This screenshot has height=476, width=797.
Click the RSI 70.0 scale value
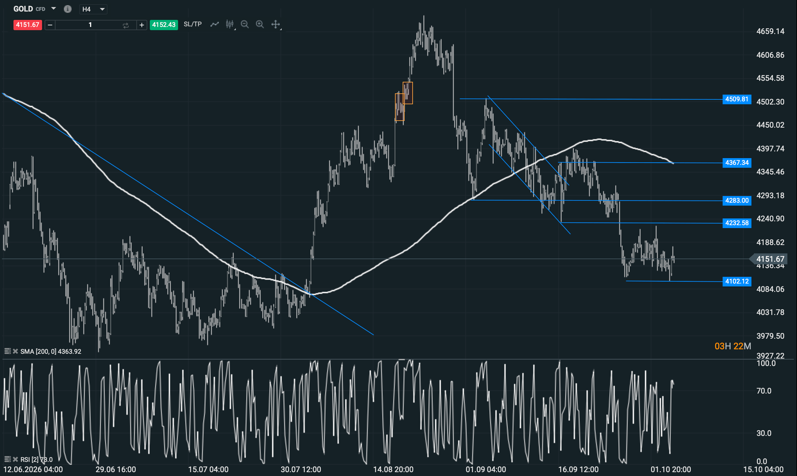coord(764,391)
